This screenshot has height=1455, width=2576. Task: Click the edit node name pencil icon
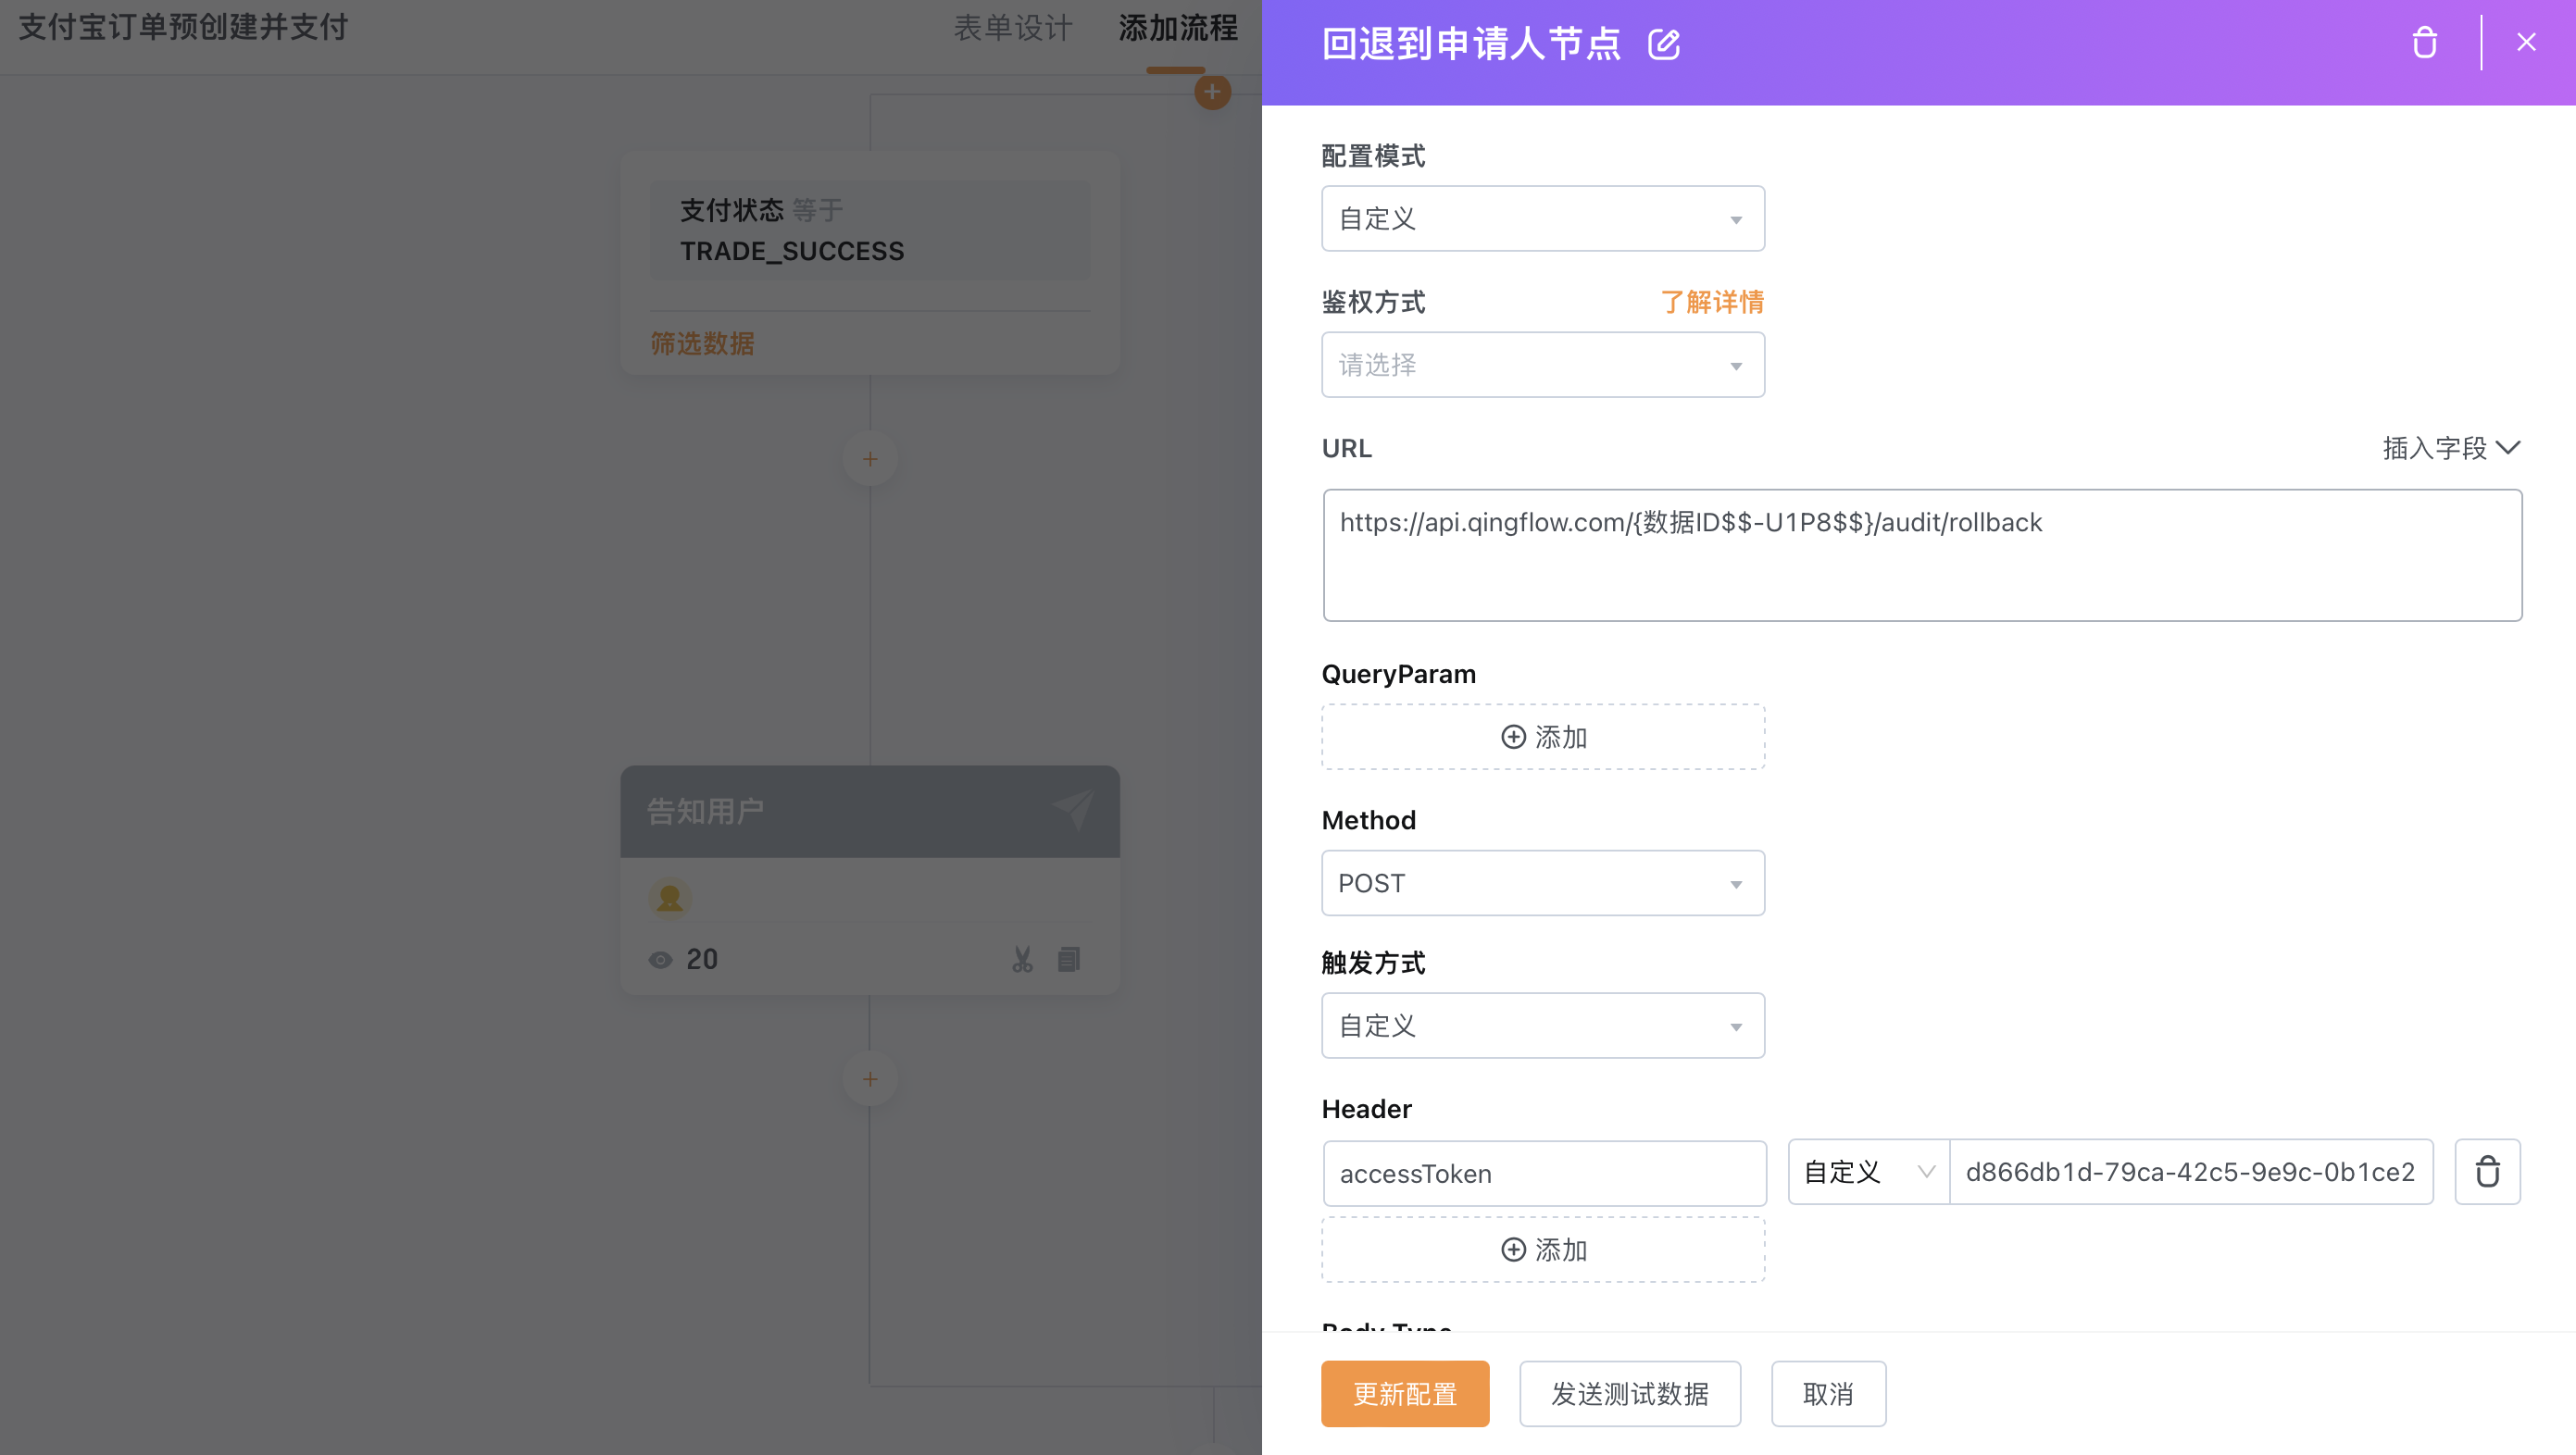(x=1664, y=44)
